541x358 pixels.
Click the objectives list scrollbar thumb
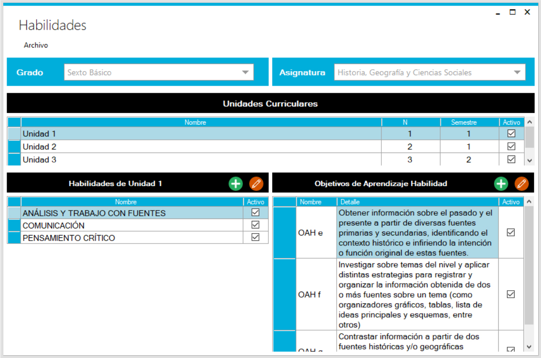[529, 265]
